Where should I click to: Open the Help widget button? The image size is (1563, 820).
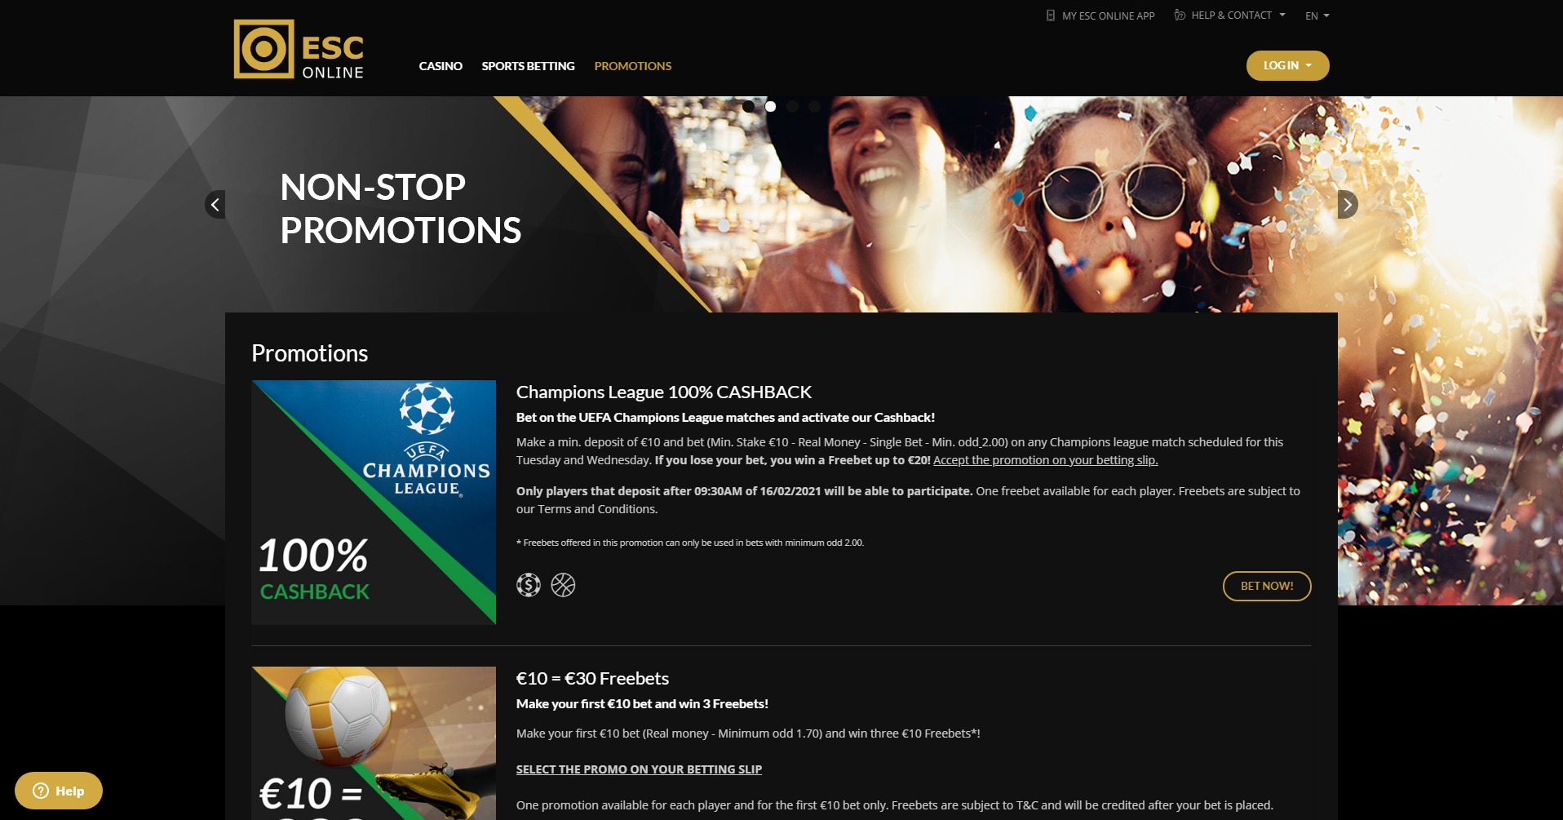59,791
